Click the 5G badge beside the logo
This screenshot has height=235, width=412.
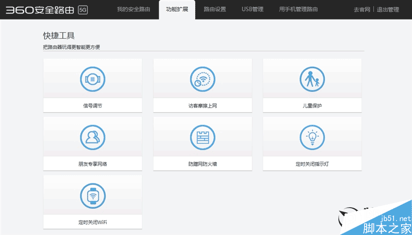[x=83, y=10]
